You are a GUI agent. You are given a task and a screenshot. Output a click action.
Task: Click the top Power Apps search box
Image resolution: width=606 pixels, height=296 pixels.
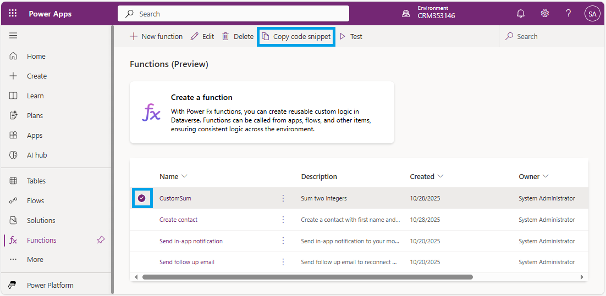pyautogui.click(x=233, y=14)
